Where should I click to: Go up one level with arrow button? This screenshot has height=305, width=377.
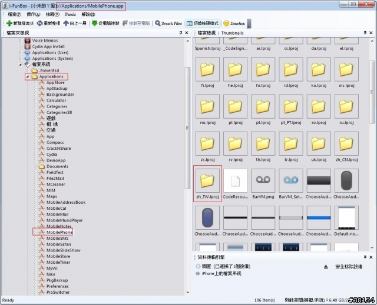click(x=75, y=24)
